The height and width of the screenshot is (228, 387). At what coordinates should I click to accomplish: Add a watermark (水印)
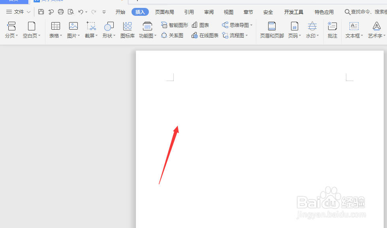(312, 30)
